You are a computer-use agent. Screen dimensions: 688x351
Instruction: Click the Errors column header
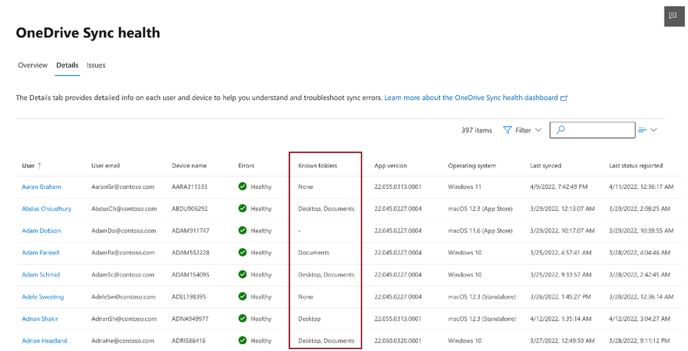pos(246,166)
